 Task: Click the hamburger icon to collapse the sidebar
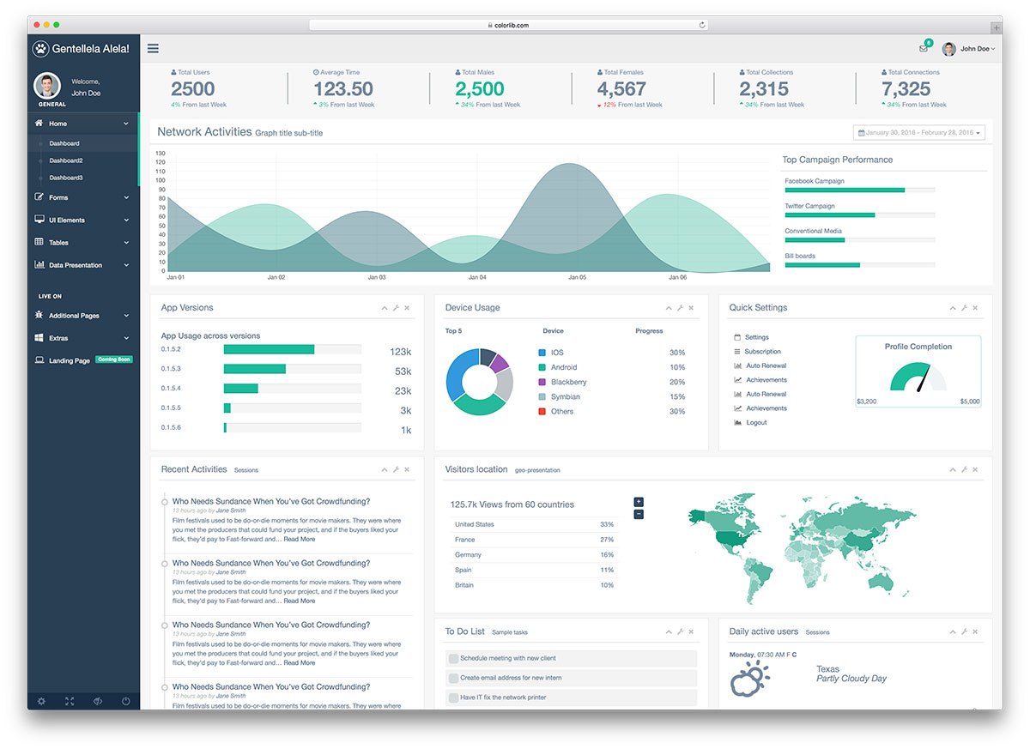(x=153, y=48)
